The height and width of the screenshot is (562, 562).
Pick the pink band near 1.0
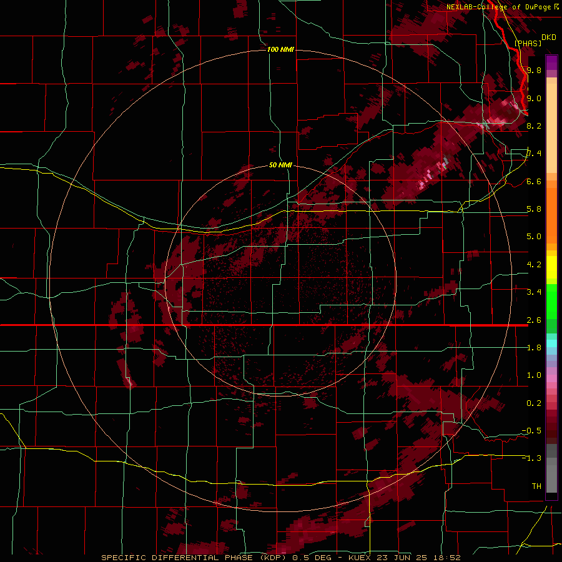tap(551, 378)
